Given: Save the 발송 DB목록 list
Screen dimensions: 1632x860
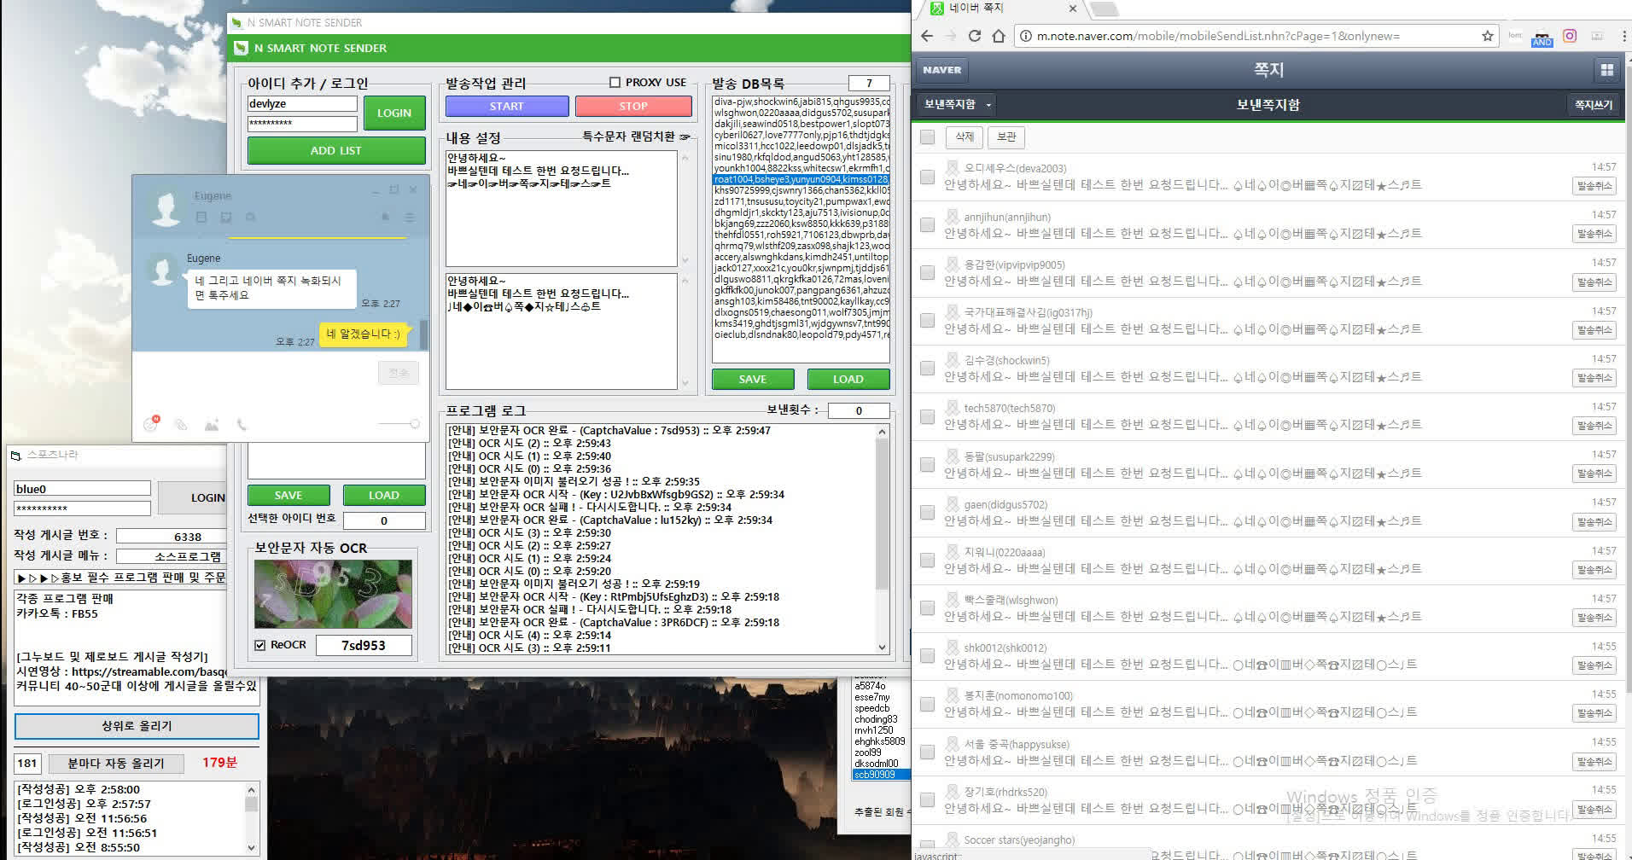Looking at the screenshot, I should click(753, 379).
